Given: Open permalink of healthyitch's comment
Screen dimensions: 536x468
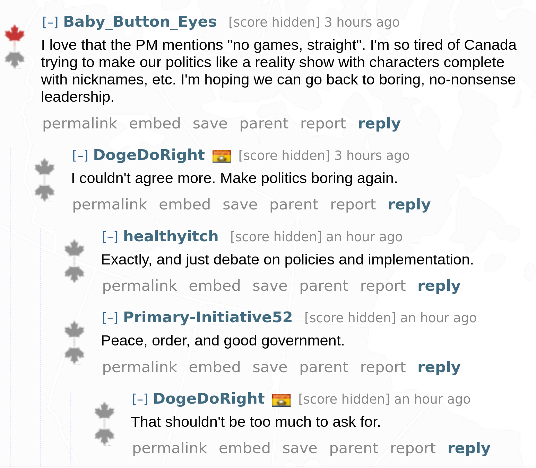Looking at the screenshot, I should click(x=140, y=286).
